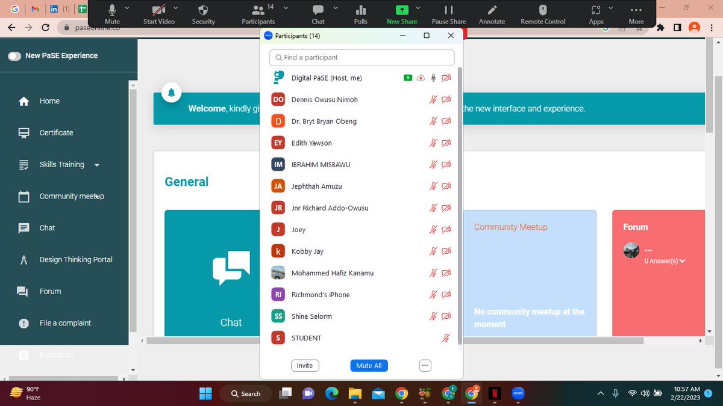Open the Chat card in General section
This screenshot has height=406, width=723.
212,273
